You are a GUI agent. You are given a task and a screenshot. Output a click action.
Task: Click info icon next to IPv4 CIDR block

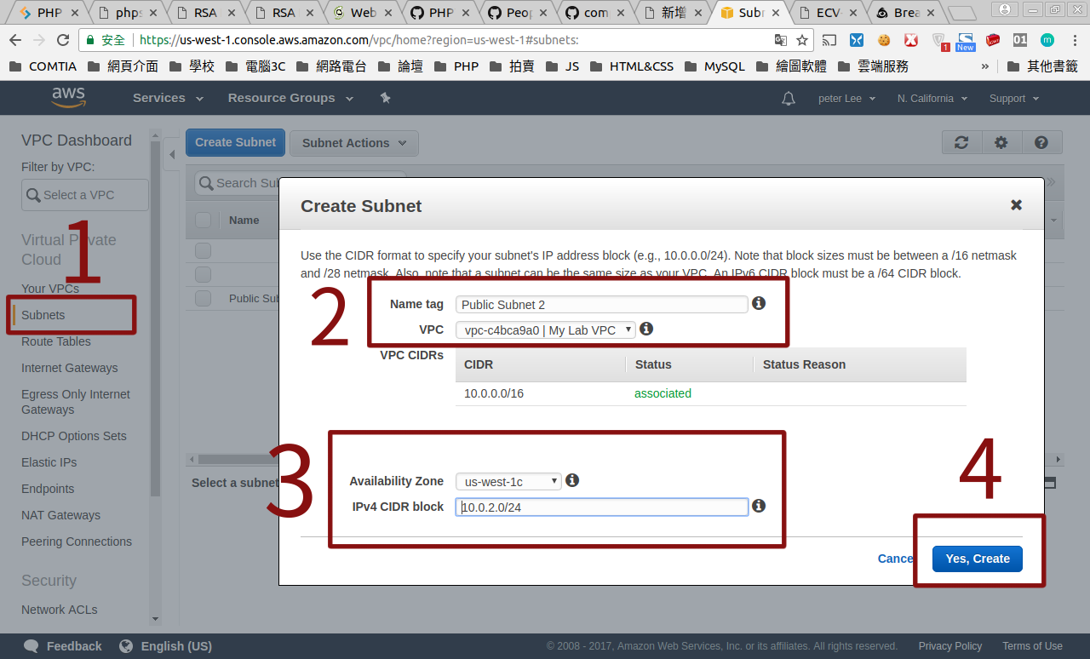(759, 506)
